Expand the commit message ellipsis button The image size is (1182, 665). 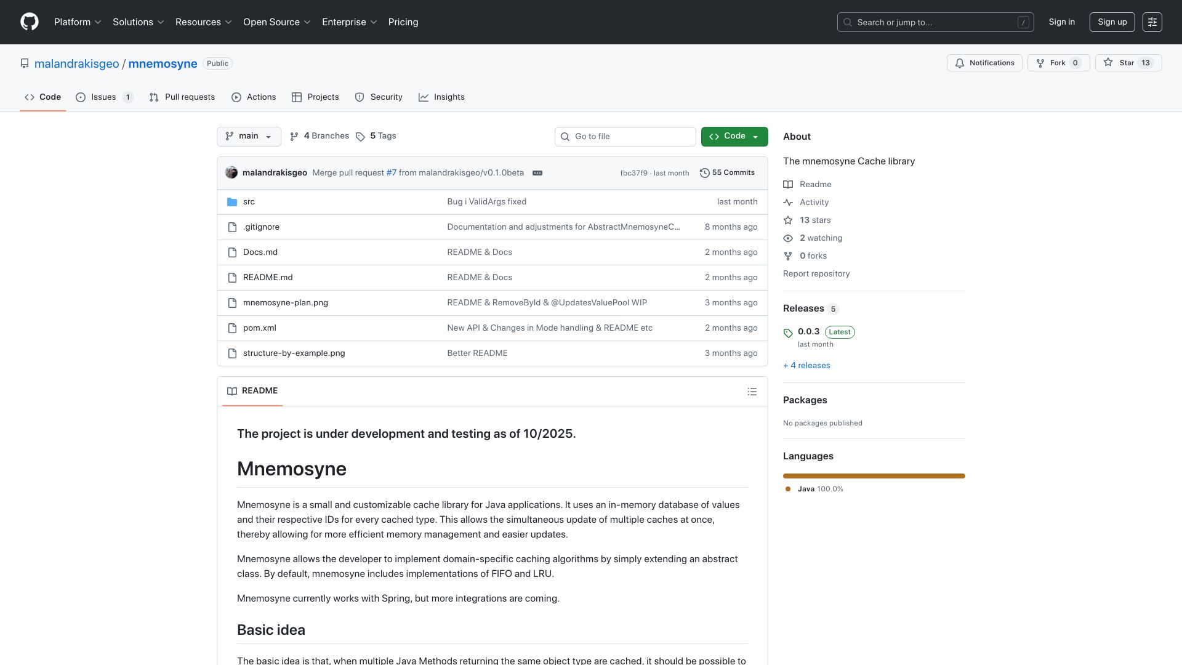click(537, 173)
